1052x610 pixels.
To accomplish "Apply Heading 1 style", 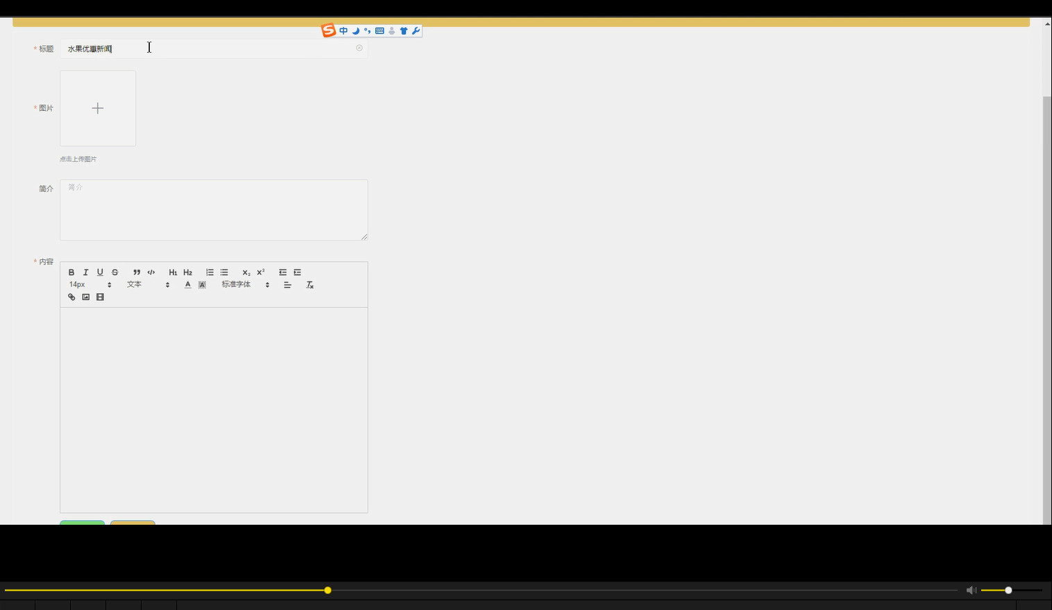I will pos(173,272).
